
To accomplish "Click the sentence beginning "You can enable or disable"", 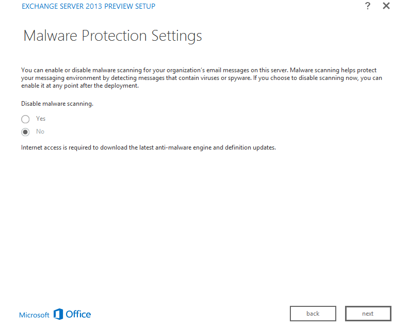I will 155,70.
